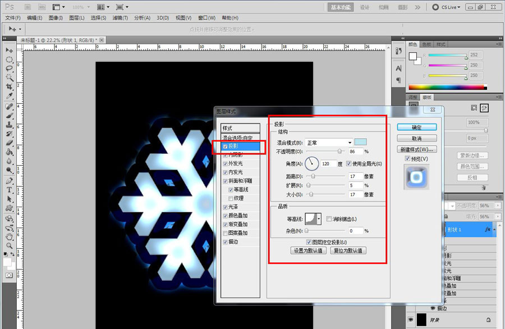Enable the 消除锯齿 checkbox

coord(329,218)
